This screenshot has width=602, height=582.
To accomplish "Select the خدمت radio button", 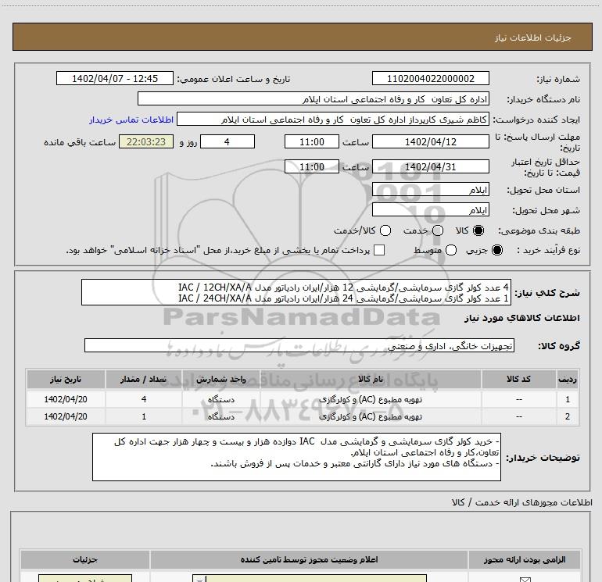I will click(438, 230).
